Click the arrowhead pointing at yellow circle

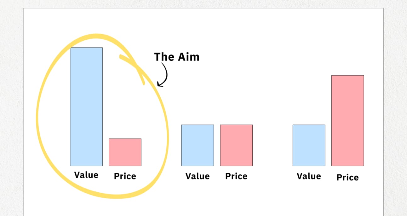point(160,84)
